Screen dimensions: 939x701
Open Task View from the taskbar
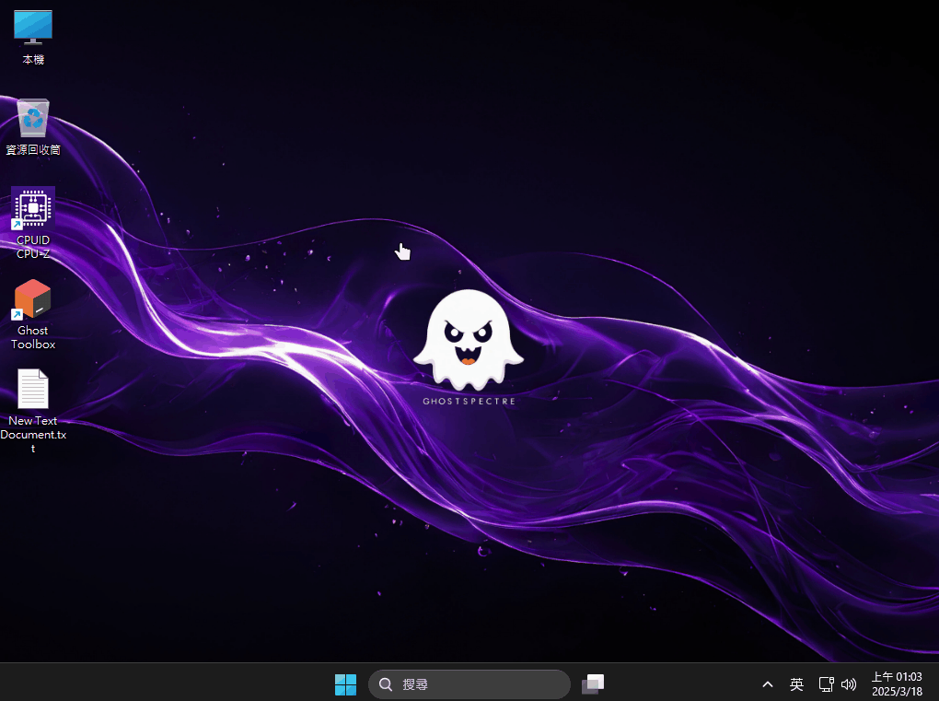593,684
